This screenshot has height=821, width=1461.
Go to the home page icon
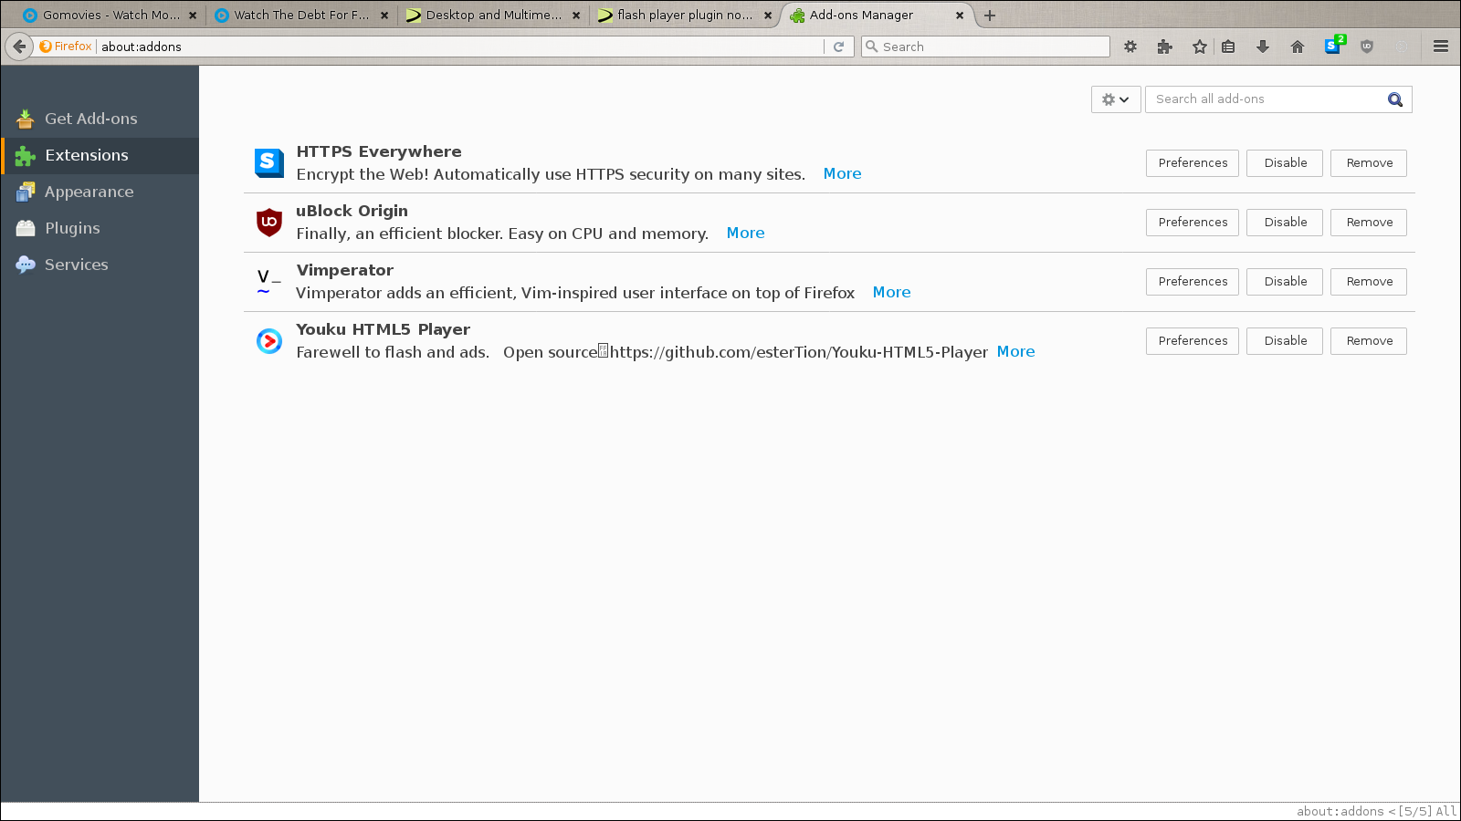(1298, 47)
